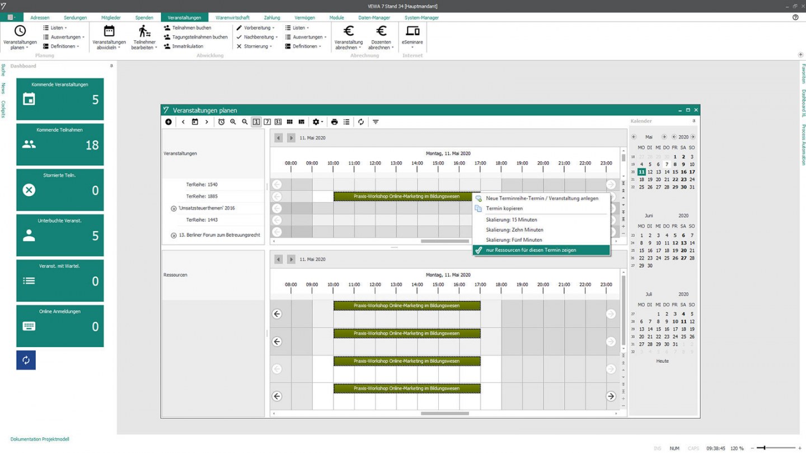The image size is (806, 453).
Task: Click right-arrow circle in last Ressourcen row
Action: 611,396
